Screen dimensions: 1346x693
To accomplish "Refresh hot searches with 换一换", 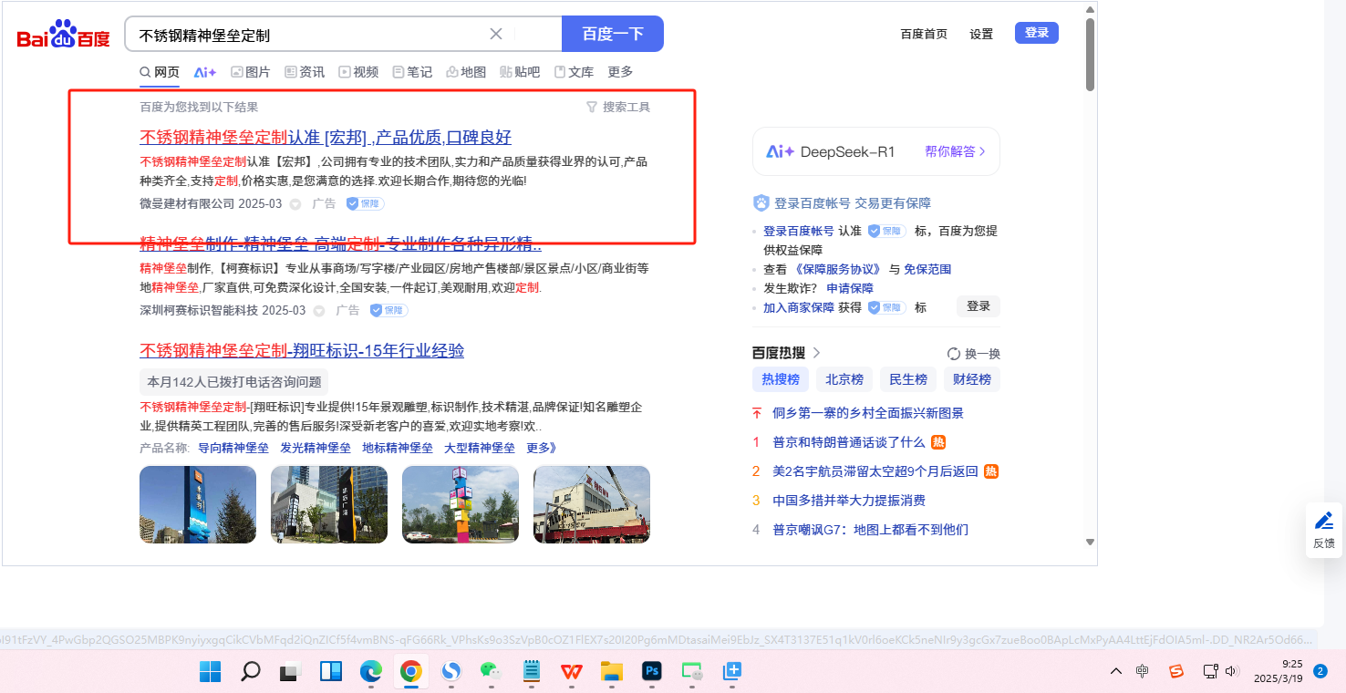I will [974, 354].
